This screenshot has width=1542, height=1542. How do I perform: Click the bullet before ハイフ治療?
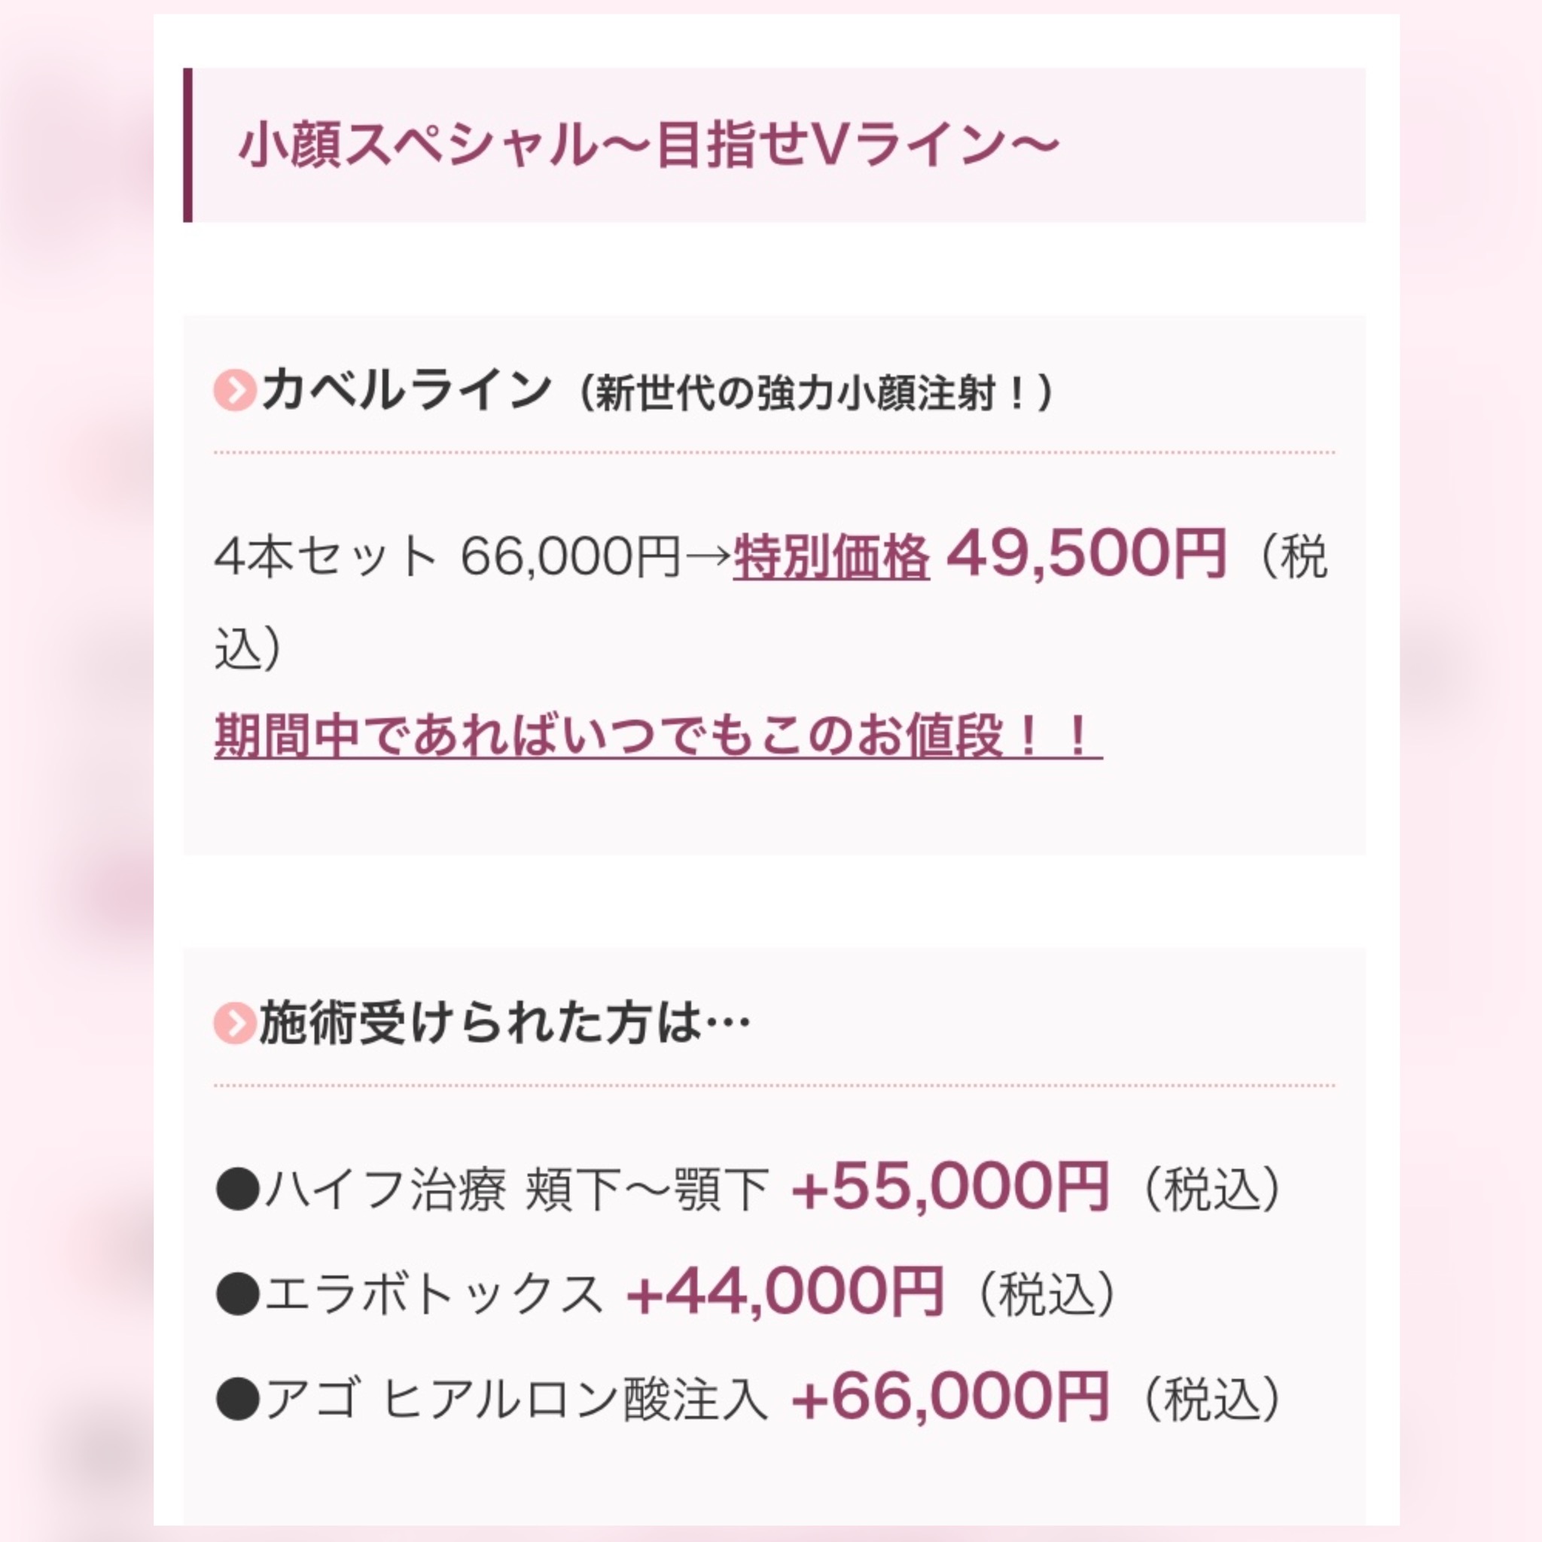click(x=237, y=1190)
